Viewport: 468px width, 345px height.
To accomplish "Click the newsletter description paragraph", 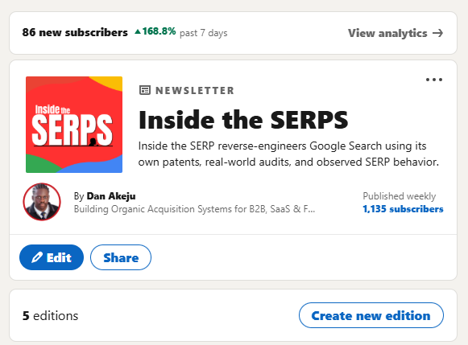I will (288, 154).
